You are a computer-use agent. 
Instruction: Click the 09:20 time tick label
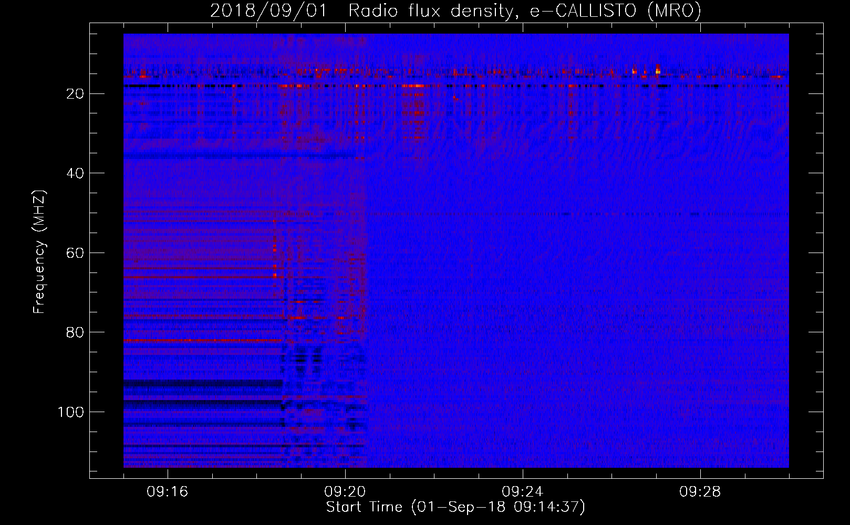[345, 492]
